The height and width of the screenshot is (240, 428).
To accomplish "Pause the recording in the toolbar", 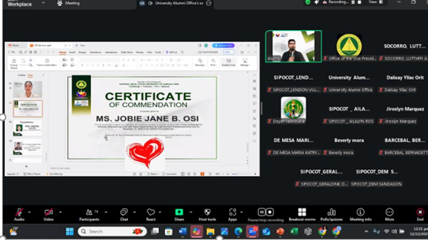I will click(x=261, y=212).
